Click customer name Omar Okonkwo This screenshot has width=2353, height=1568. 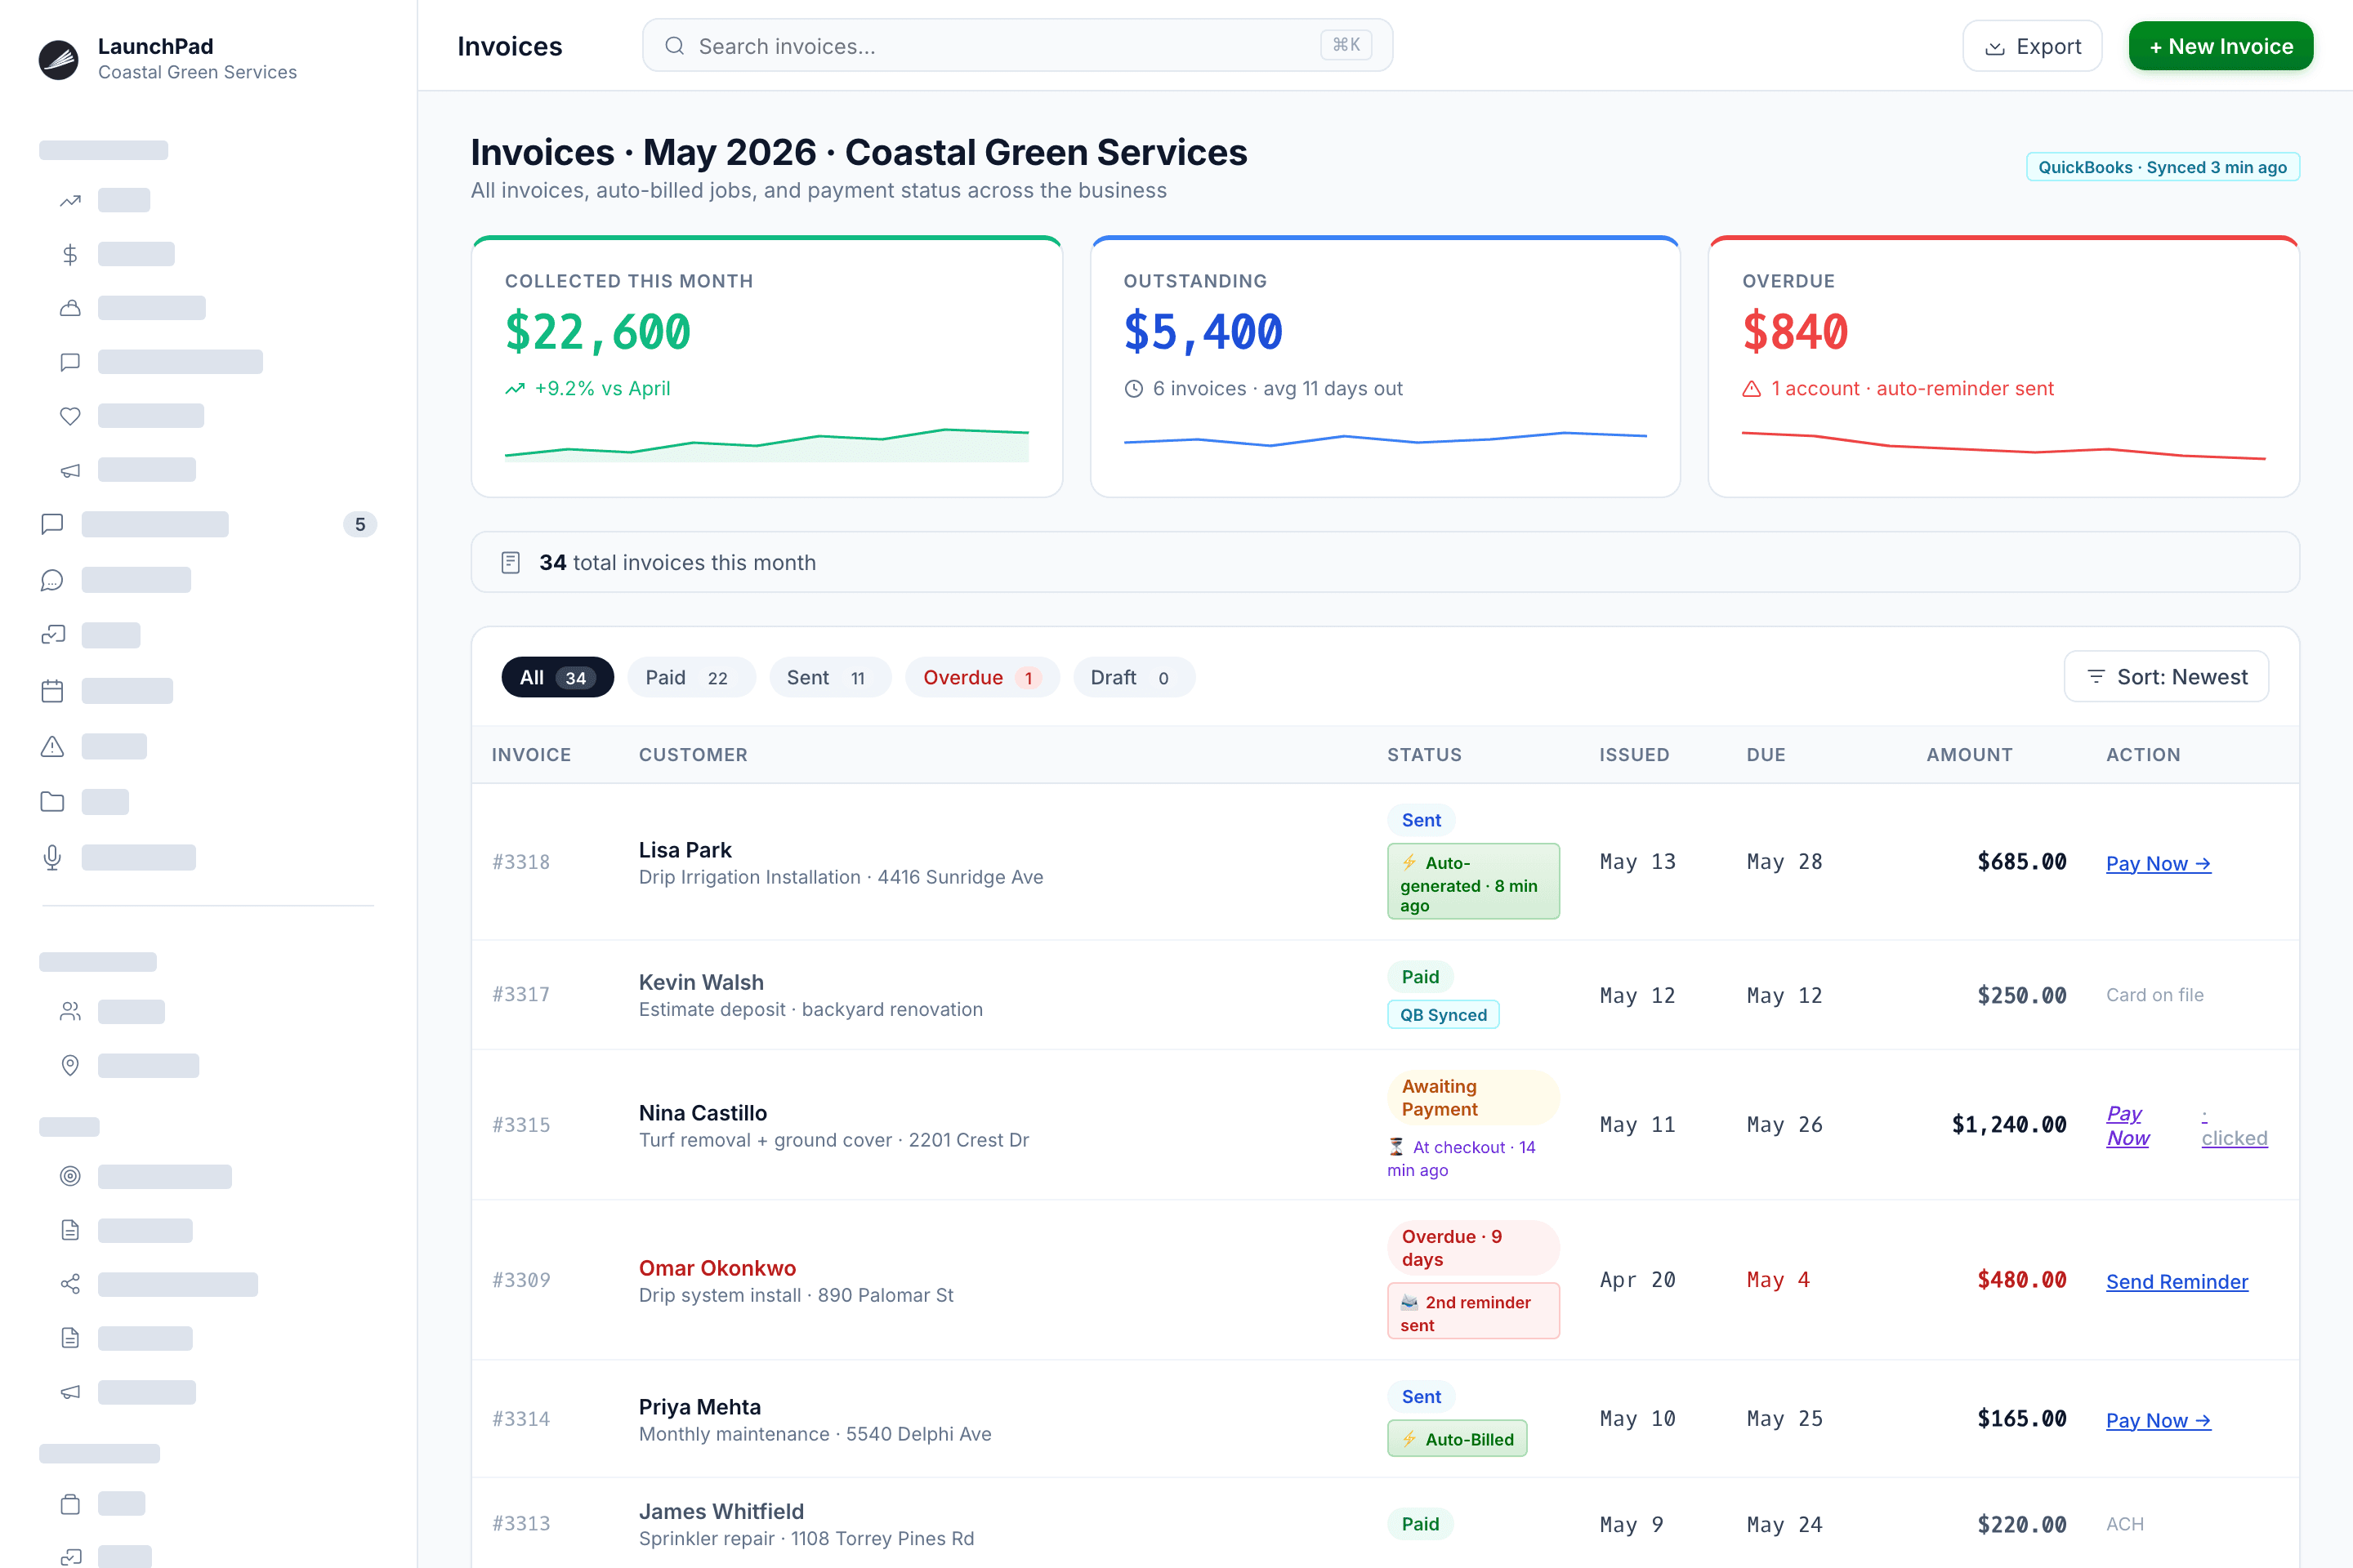pyautogui.click(x=717, y=1268)
